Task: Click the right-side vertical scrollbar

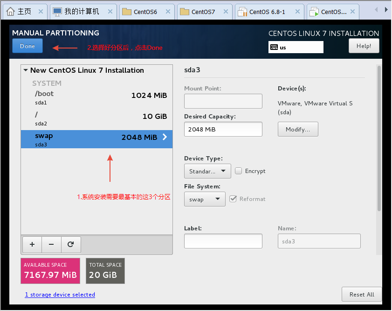Action: pos(379,138)
